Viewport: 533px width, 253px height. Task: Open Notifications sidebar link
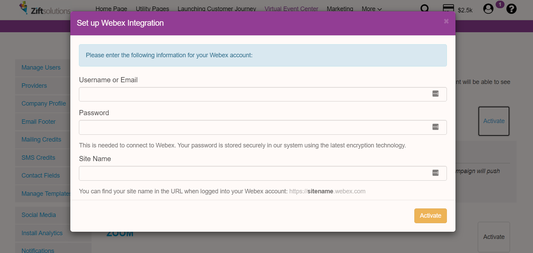point(38,250)
